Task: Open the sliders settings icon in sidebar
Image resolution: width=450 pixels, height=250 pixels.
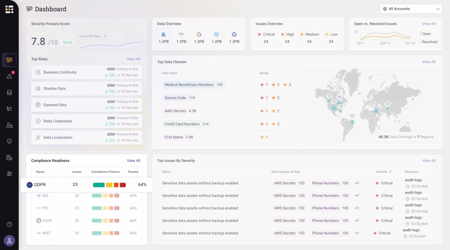Action: click(9, 174)
